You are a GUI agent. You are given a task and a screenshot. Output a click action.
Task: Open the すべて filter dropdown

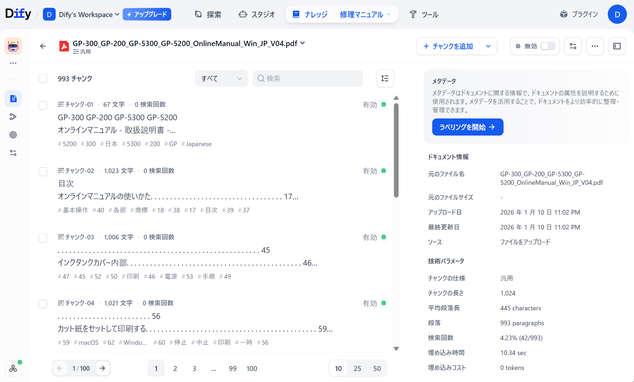click(x=221, y=78)
